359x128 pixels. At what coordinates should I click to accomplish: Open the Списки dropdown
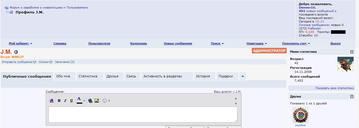45,62
